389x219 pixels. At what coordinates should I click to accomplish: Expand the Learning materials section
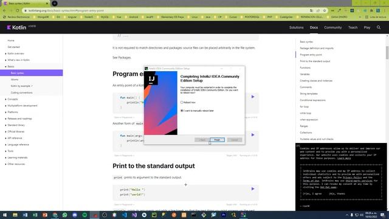pyautogui.click(x=18, y=158)
